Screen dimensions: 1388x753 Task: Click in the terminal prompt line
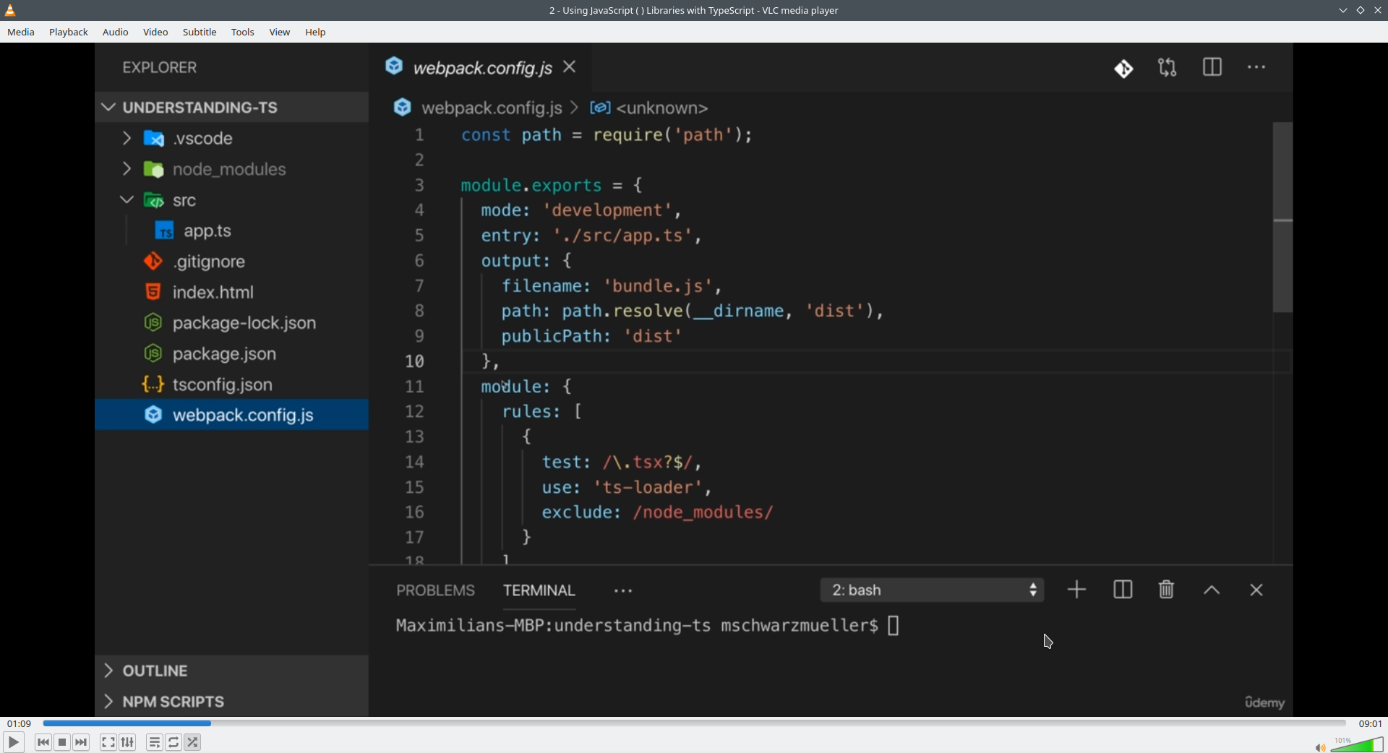648,626
